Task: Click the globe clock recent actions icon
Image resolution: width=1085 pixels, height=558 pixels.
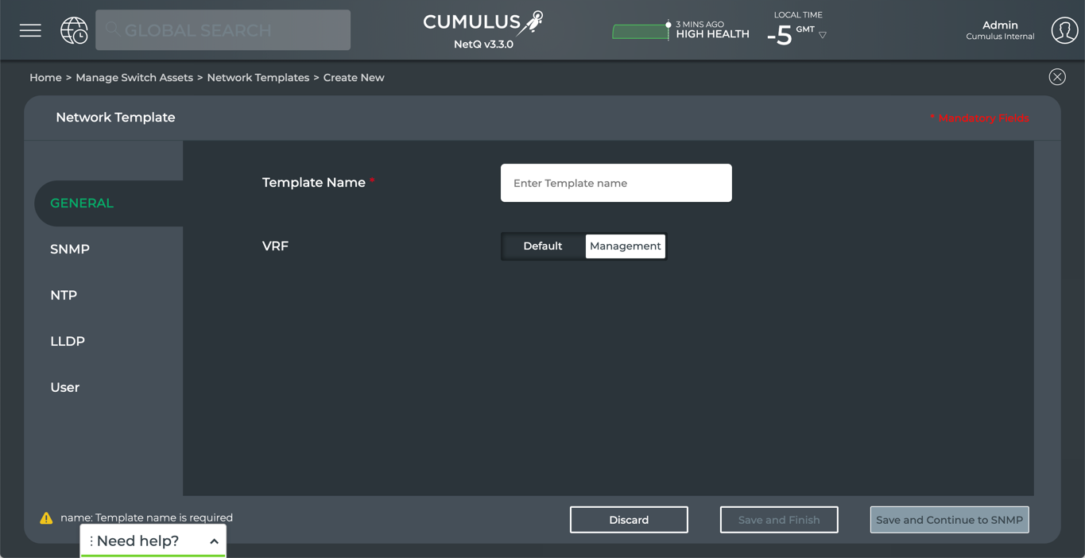Action: tap(74, 30)
